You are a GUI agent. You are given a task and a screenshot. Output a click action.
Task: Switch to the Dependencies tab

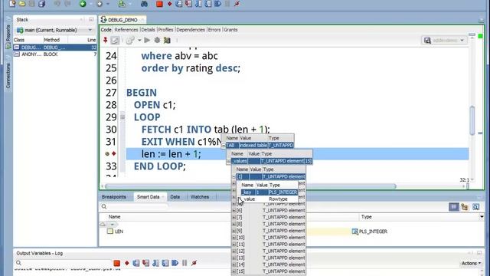(x=191, y=30)
